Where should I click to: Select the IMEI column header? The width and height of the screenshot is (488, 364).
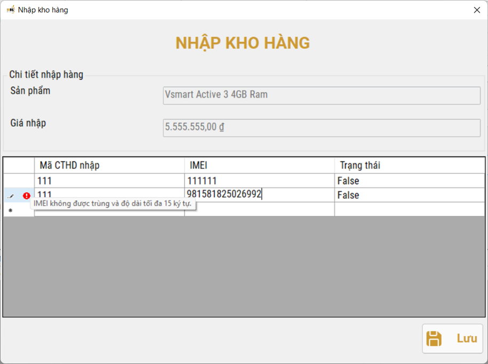click(259, 165)
